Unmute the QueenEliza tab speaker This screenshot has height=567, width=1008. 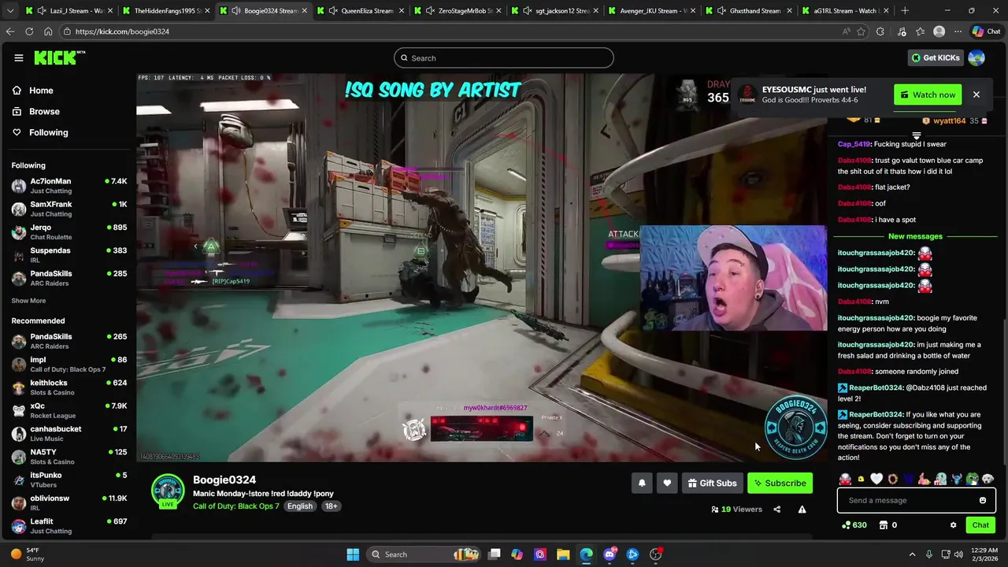tap(333, 11)
